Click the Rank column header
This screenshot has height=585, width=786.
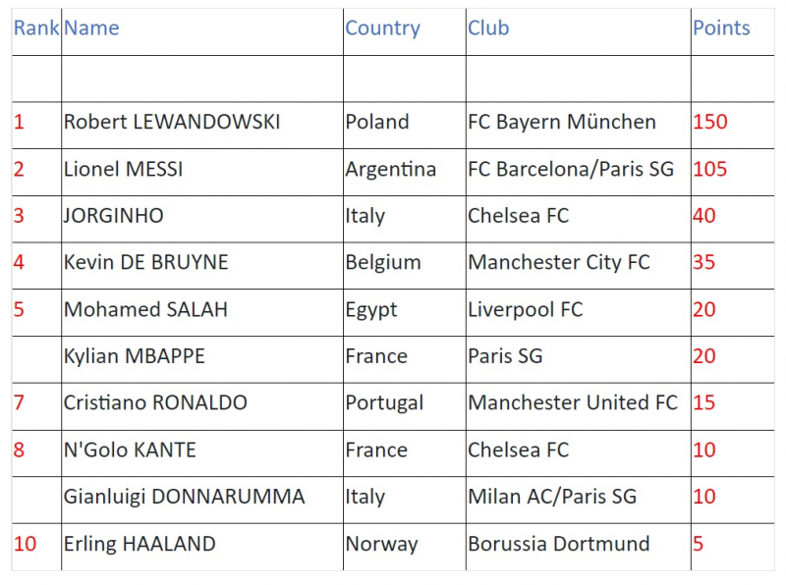click(x=36, y=28)
